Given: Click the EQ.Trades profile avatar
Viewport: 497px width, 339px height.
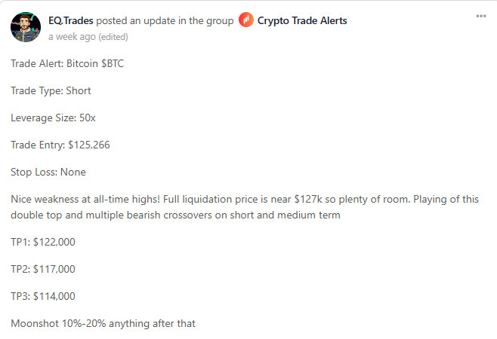Looking at the screenshot, I should tap(26, 27).
